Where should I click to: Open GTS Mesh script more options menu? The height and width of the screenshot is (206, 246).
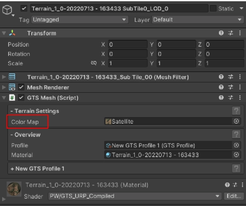[x=240, y=97]
